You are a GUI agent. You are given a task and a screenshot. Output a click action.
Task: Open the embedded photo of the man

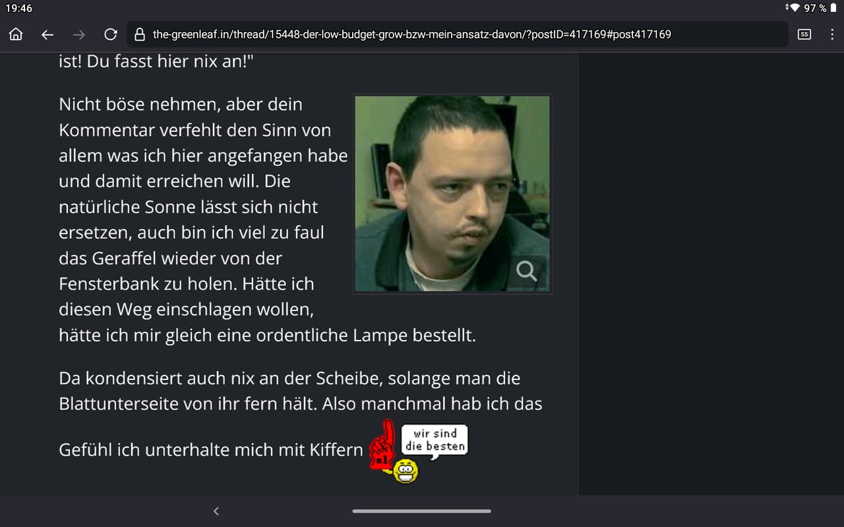[x=452, y=194]
